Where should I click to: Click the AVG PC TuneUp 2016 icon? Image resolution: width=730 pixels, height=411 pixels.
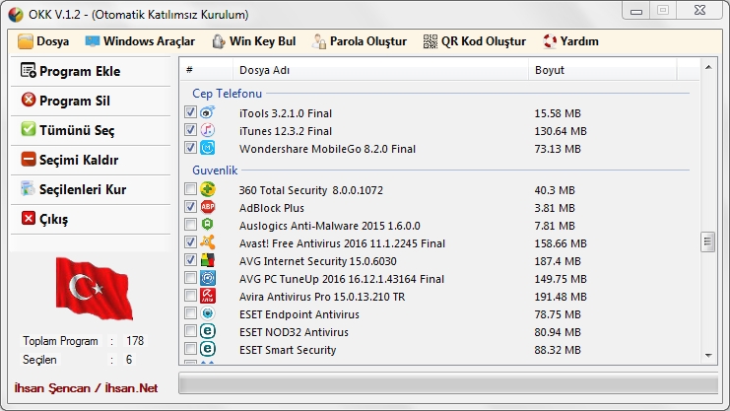click(x=208, y=278)
